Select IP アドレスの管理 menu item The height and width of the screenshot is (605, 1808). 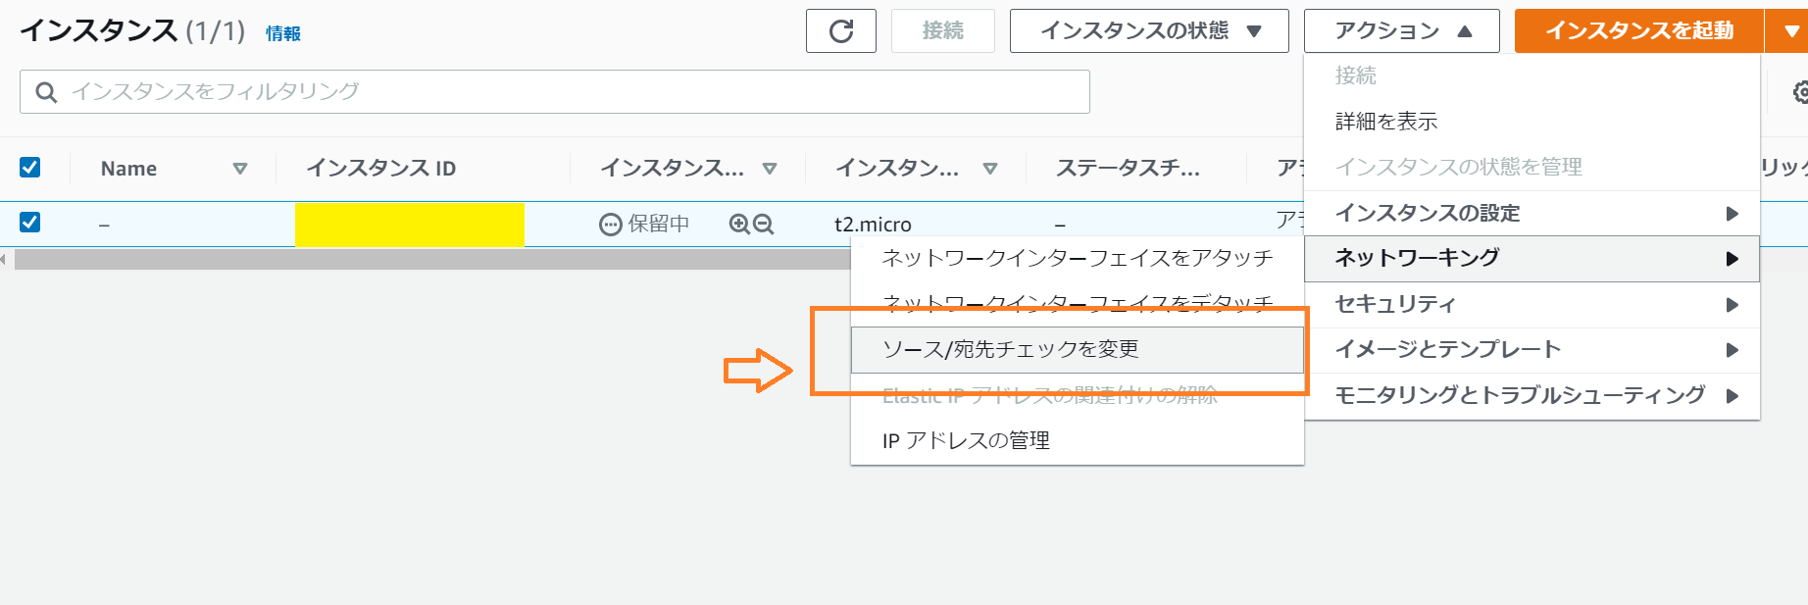1077,440
